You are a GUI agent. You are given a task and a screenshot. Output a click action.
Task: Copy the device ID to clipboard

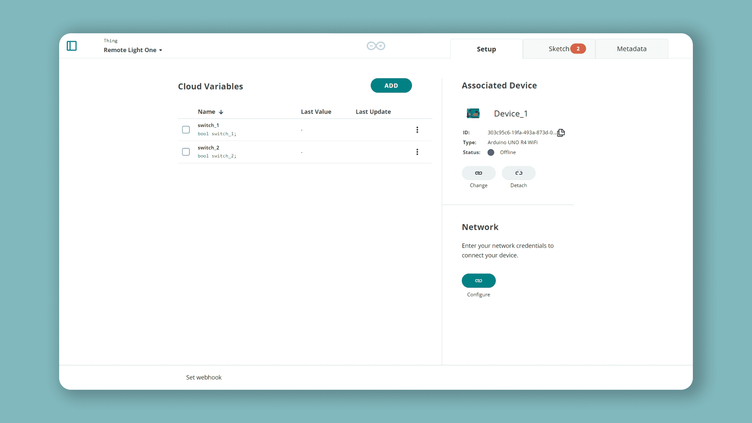[561, 133]
